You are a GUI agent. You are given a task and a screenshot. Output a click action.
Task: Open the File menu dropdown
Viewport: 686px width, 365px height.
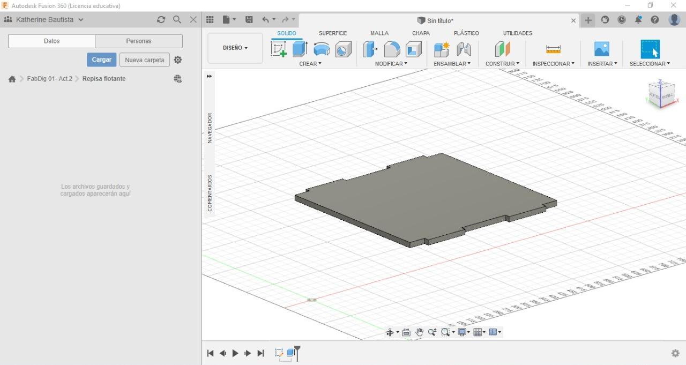click(x=229, y=20)
